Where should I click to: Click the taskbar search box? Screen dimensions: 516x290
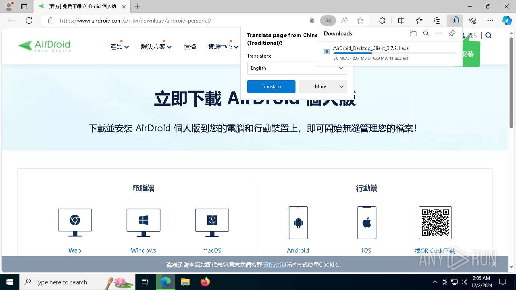[77, 282]
